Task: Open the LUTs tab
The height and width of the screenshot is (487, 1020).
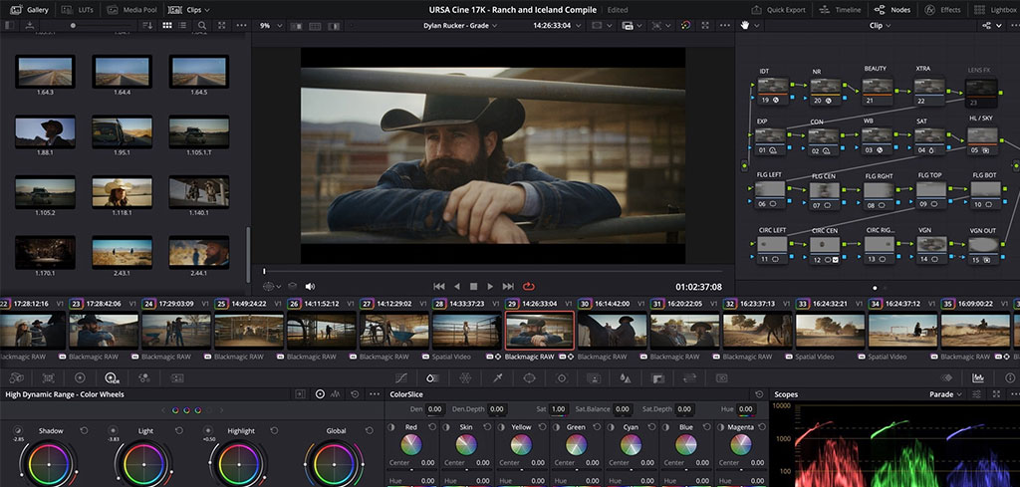Action: [x=78, y=10]
